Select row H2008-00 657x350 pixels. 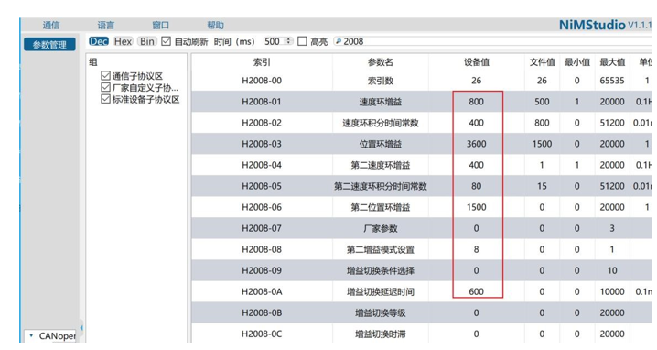tap(422, 81)
